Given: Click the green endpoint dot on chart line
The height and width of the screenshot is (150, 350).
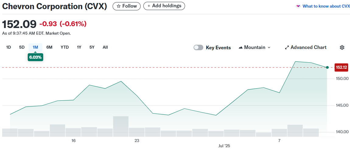Looking at the screenshot, I should point(327,68).
